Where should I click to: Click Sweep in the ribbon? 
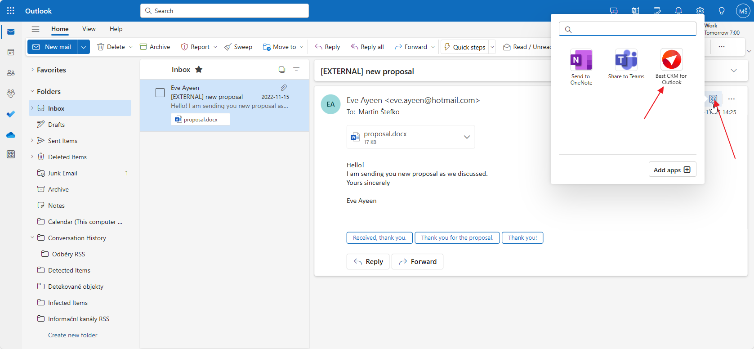point(238,47)
